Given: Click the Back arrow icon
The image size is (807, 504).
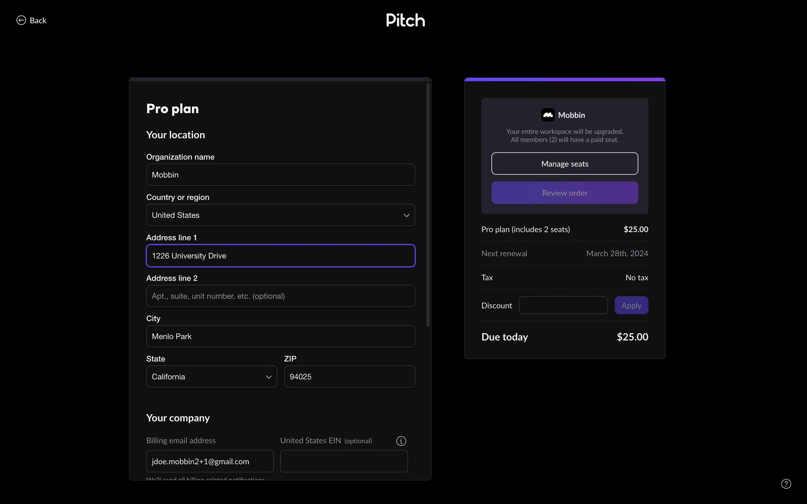Looking at the screenshot, I should [x=21, y=20].
